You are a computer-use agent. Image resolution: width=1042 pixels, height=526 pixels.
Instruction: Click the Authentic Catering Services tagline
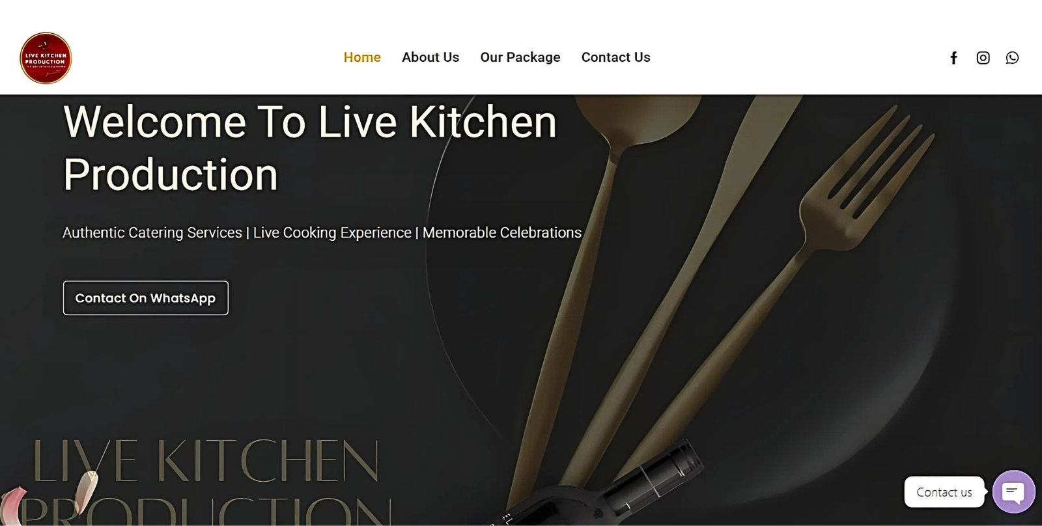(322, 233)
